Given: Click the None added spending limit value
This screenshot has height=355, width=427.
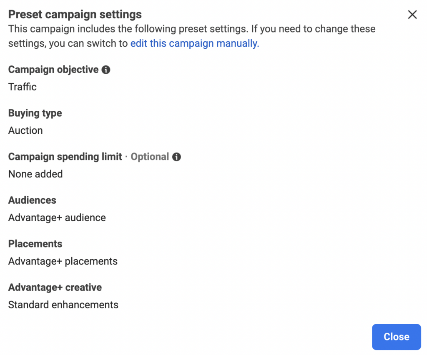Looking at the screenshot, I should 35,174.
